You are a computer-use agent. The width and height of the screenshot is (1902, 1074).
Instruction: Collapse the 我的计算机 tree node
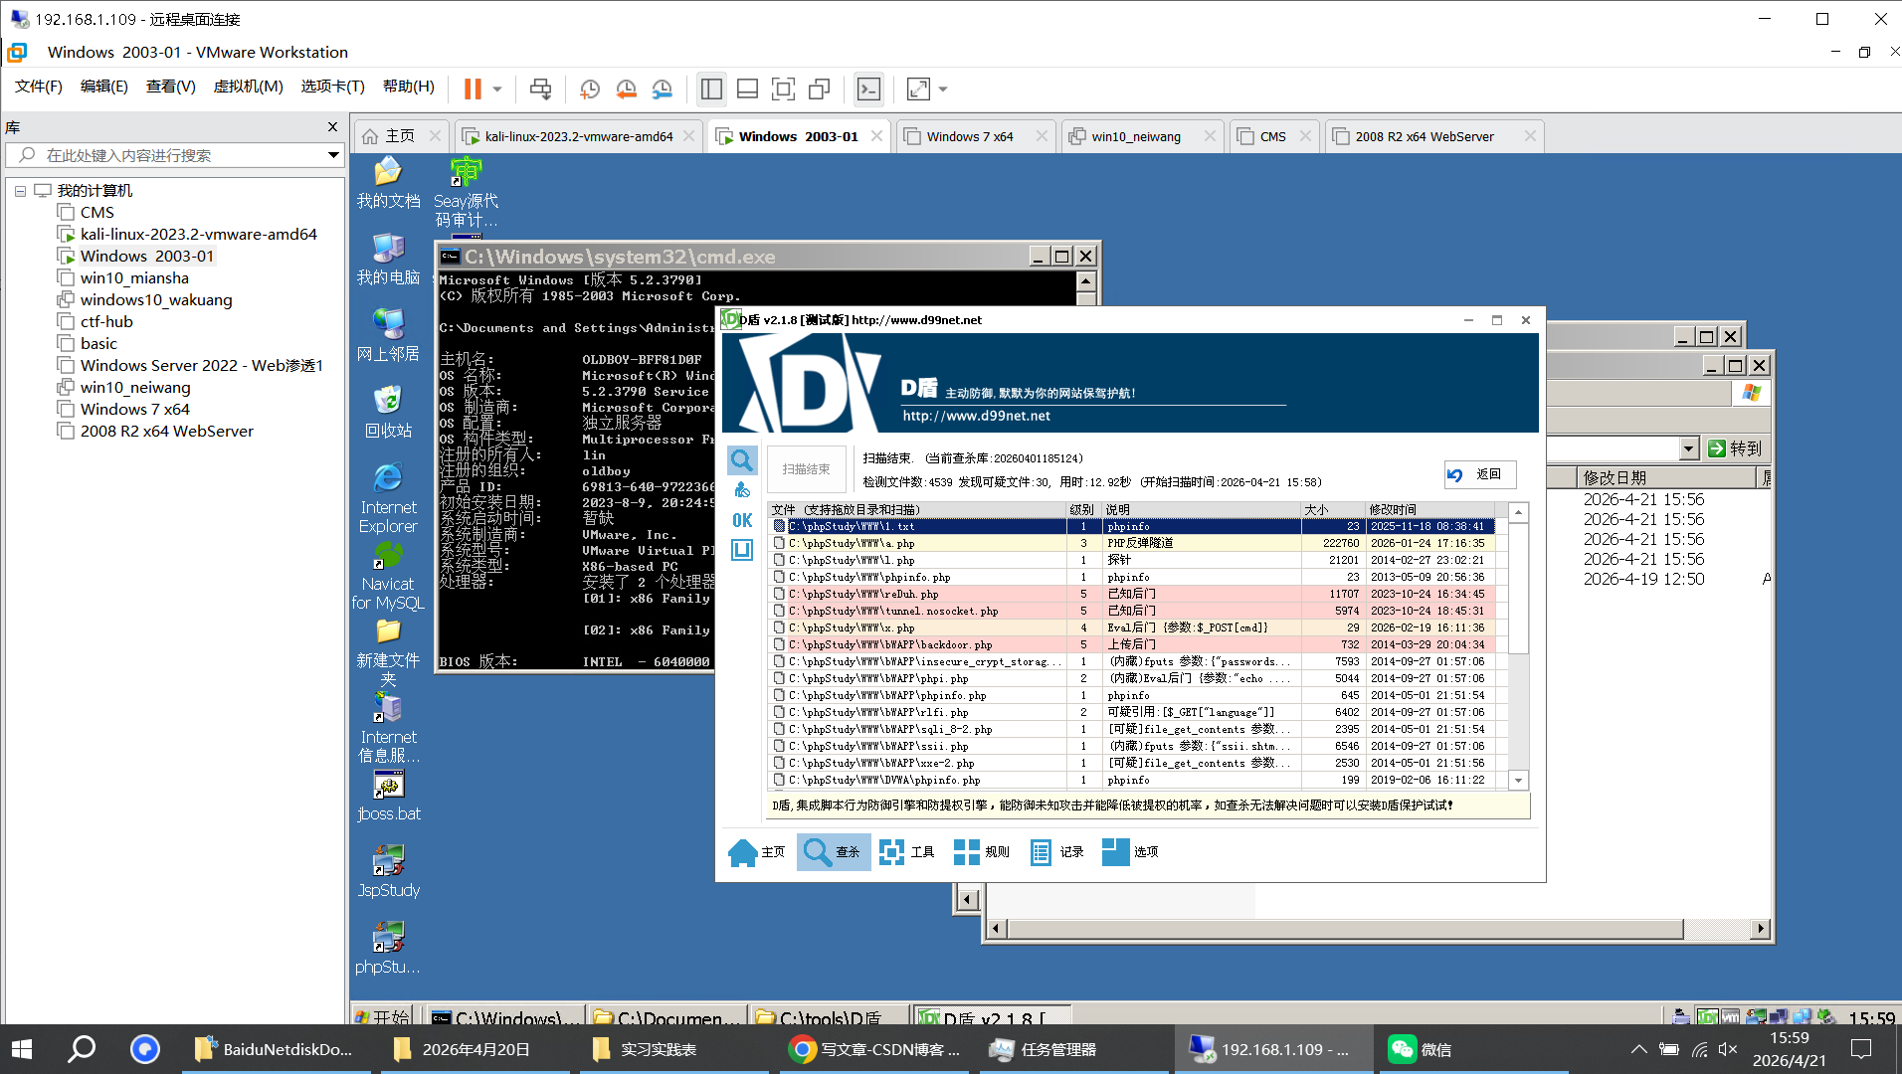pyautogui.click(x=20, y=190)
